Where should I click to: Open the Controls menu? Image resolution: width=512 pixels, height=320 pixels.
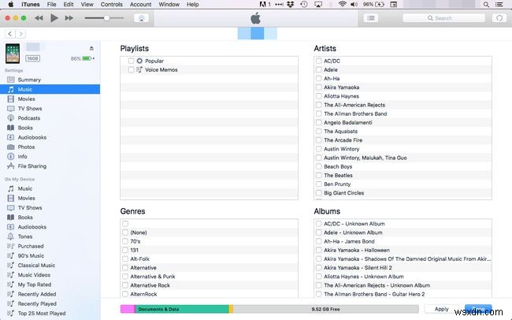[112, 5]
